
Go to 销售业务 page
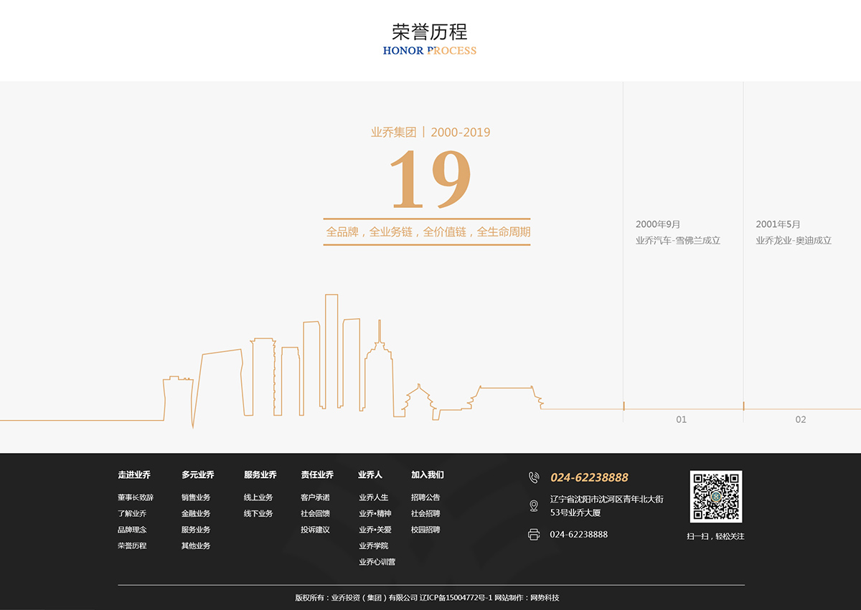[x=196, y=497]
